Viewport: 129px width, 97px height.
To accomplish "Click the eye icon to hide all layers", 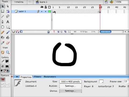I will [42, 7].
